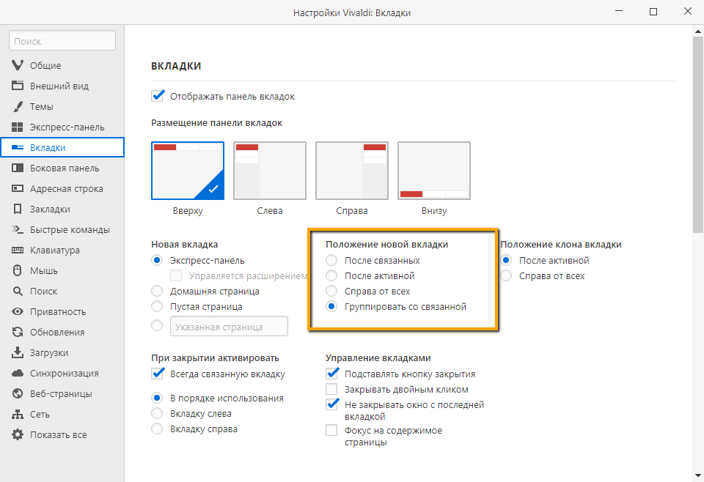
Task: Click the Закладки bookmark icon
Action: tap(18, 209)
